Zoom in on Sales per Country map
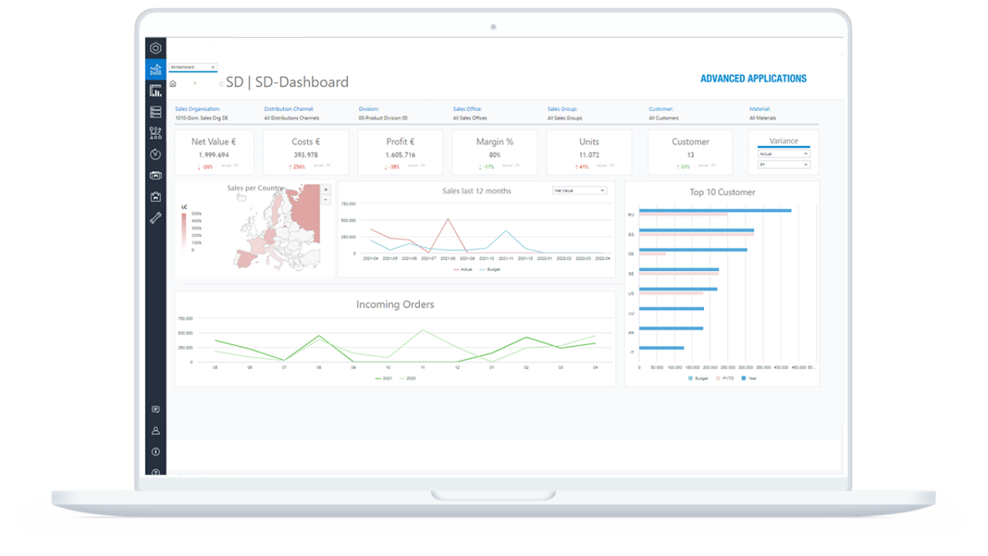Image resolution: width=988 pixels, height=556 pixels. 326,189
